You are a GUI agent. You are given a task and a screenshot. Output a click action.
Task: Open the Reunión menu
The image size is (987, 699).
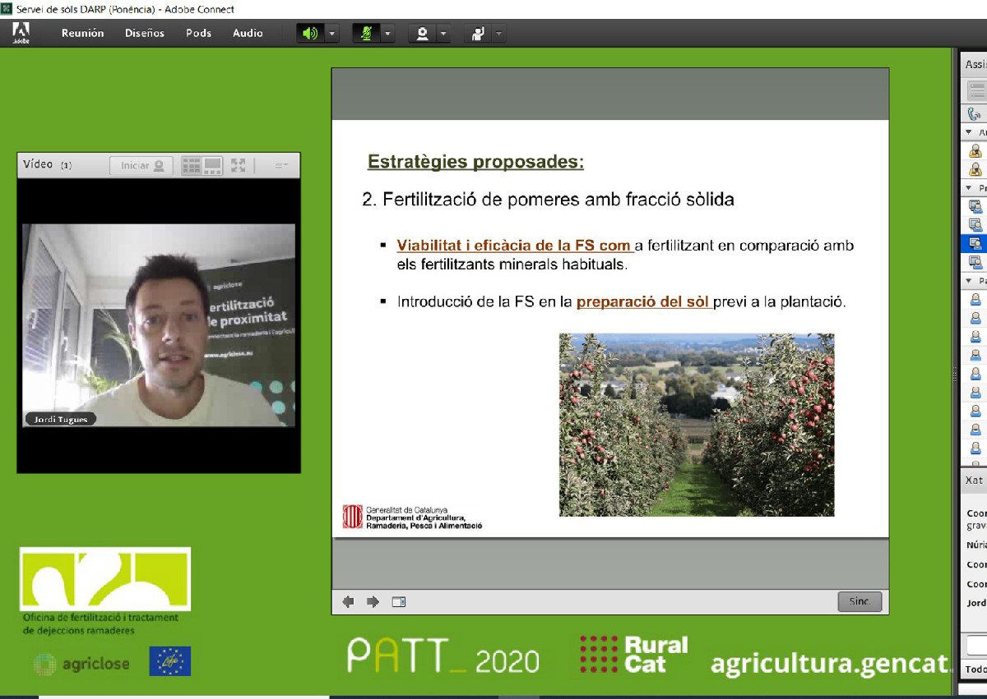(x=82, y=34)
